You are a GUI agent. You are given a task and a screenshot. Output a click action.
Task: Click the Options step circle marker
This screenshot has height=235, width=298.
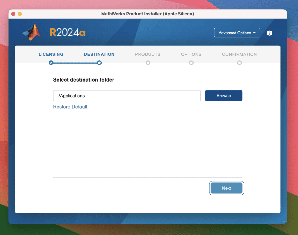pyautogui.click(x=191, y=63)
